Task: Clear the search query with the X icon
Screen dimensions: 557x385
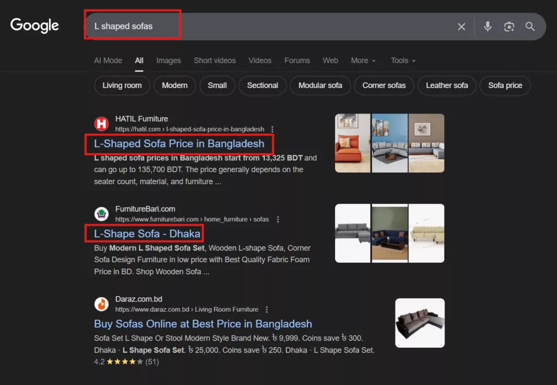Action: click(x=461, y=26)
